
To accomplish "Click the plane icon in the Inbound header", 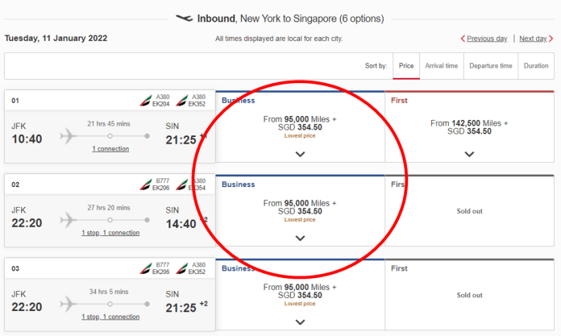I will (185, 18).
